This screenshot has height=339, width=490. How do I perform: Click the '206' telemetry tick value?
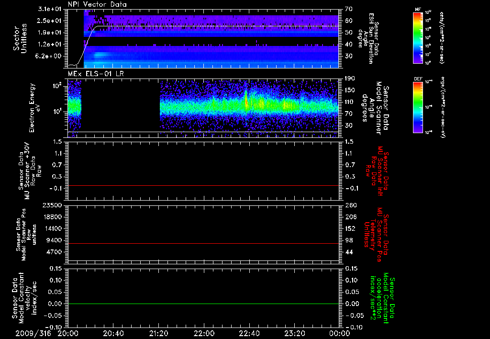350,217
